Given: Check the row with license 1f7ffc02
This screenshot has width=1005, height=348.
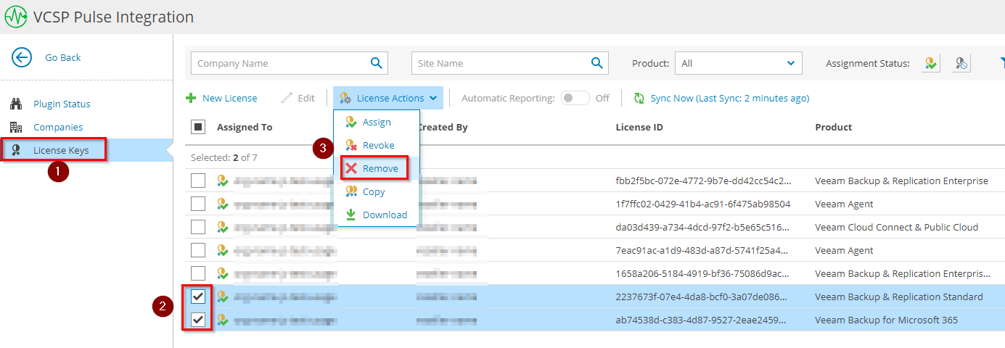Looking at the screenshot, I should [x=198, y=204].
